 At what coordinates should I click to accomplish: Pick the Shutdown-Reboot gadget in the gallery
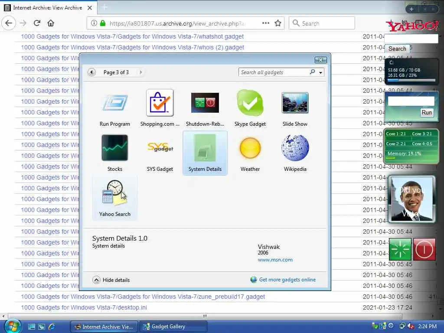point(205,102)
